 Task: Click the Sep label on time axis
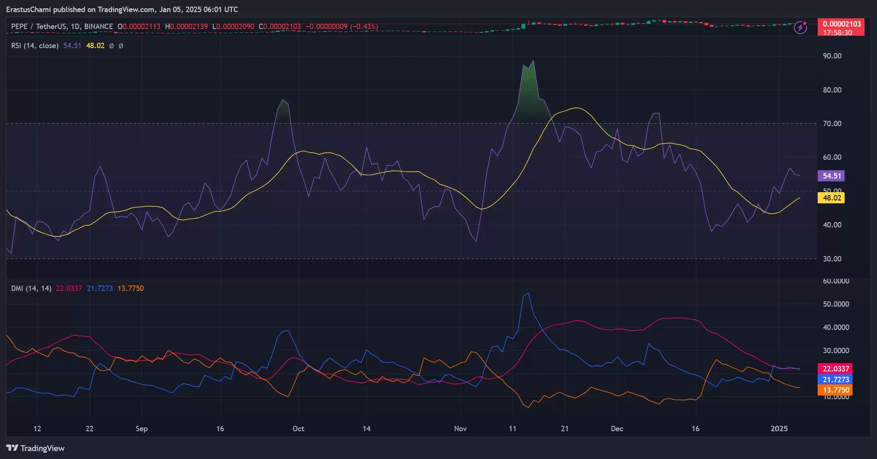[x=141, y=429]
